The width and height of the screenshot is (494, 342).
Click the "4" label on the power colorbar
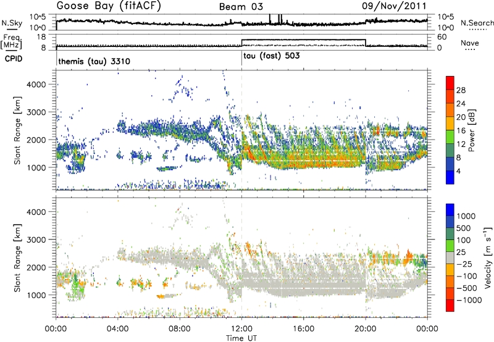[459, 171]
